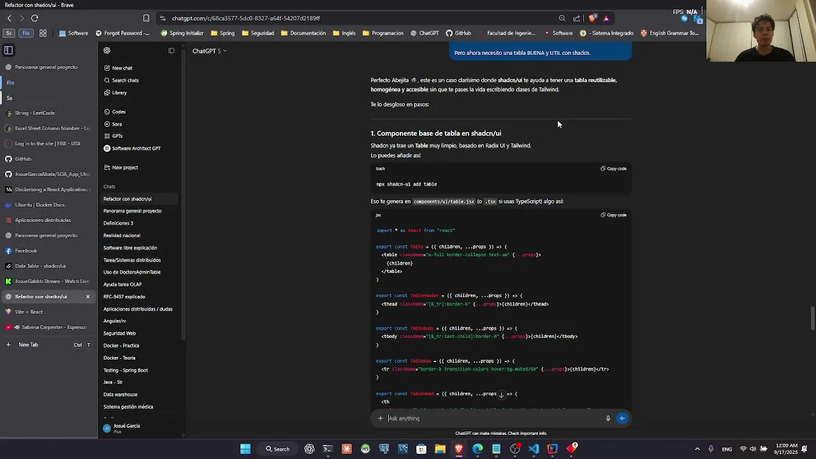Open chat 'Testing - Spring Boot'
The image size is (816, 459).
[x=126, y=370]
